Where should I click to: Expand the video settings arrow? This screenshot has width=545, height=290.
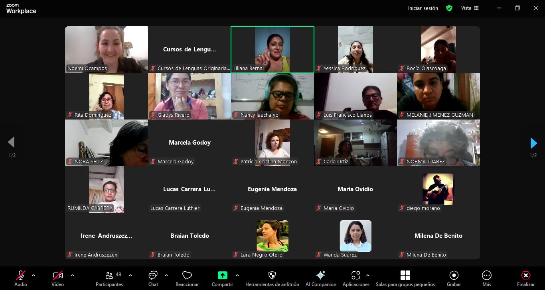[73, 275]
